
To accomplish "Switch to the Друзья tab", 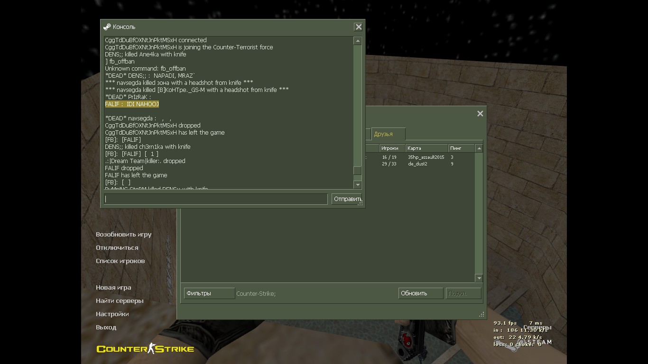I will click(388, 134).
